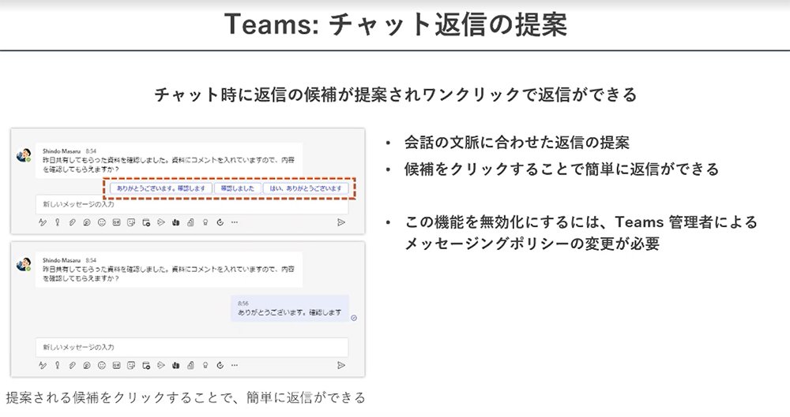Schedule a meeting in the chat with the 8:56 reply
Screen dimensions: 790x417
(146, 366)
